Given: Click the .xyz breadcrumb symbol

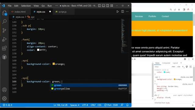Looking at the screenshot, I should tap(33, 17).
